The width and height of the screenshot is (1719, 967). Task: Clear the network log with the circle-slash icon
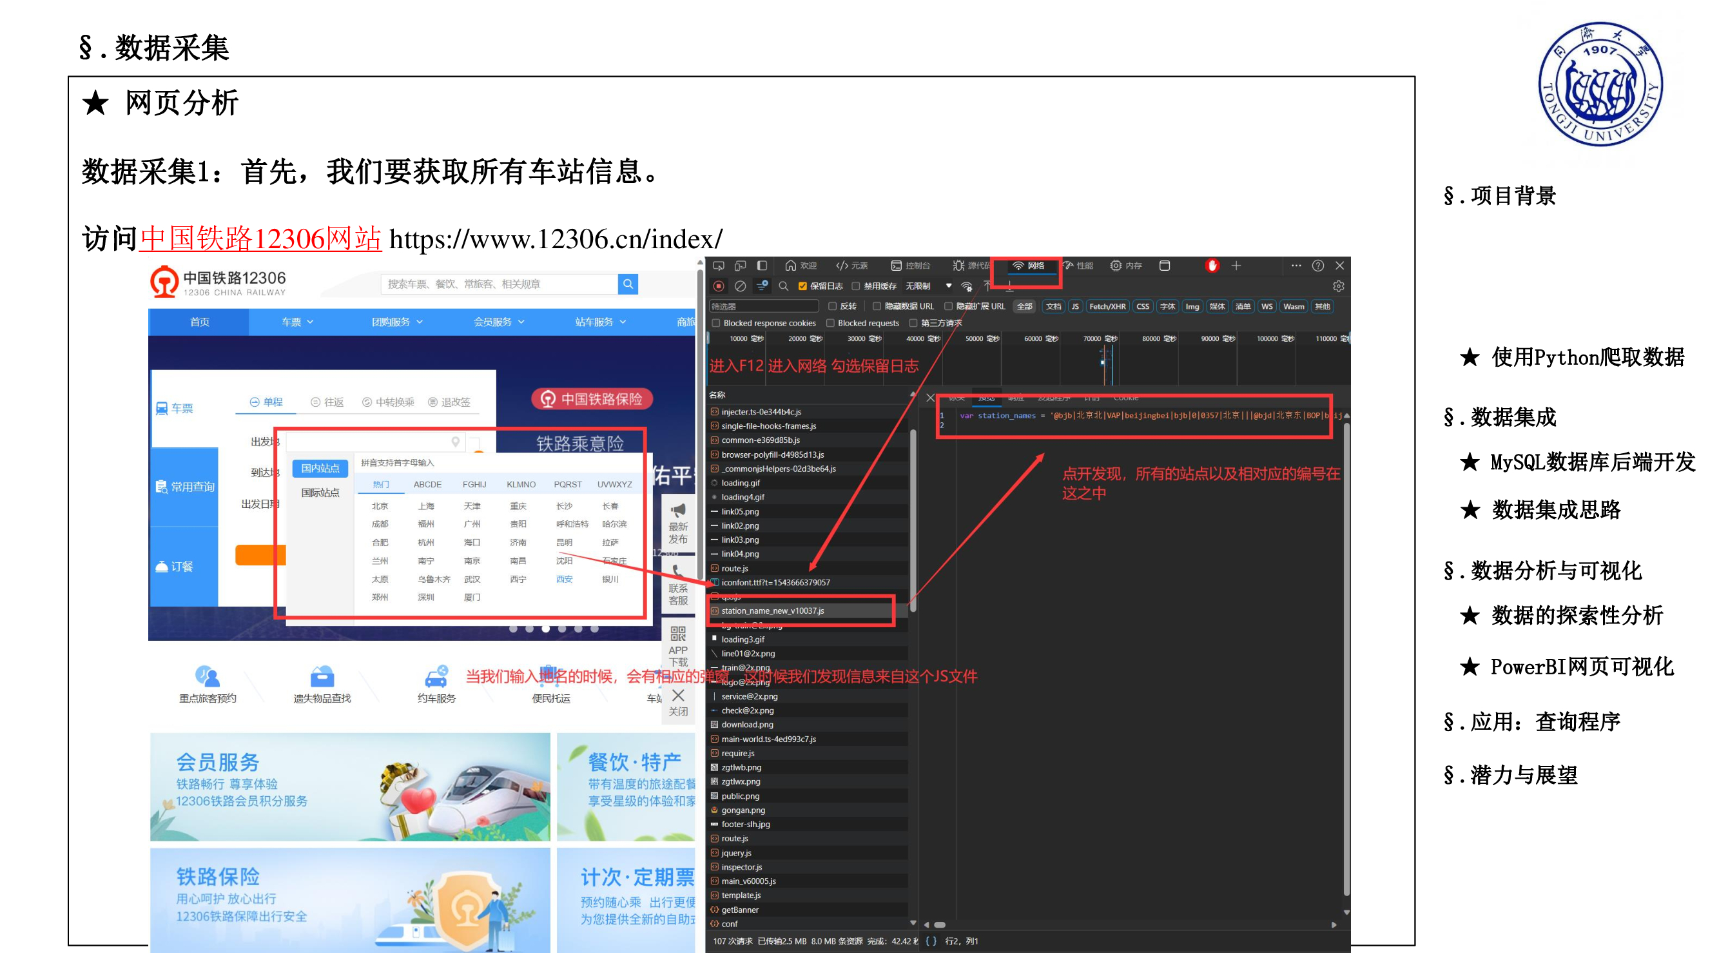pos(740,286)
